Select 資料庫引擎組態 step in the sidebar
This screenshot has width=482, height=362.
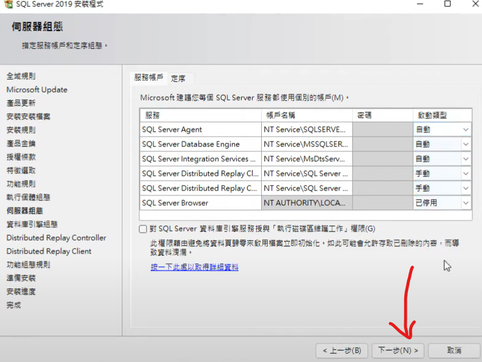32,224
